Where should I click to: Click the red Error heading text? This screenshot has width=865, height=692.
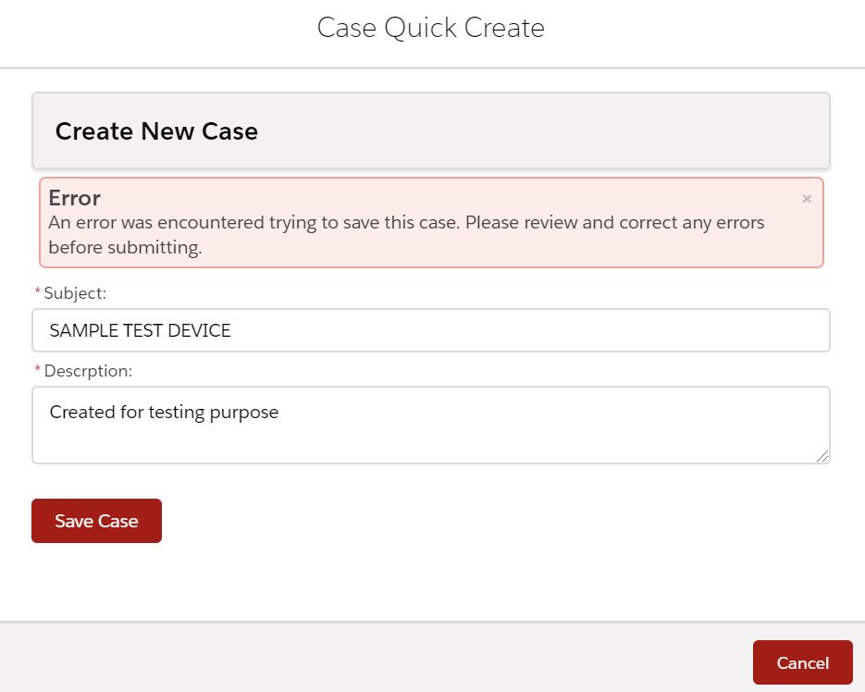click(75, 198)
